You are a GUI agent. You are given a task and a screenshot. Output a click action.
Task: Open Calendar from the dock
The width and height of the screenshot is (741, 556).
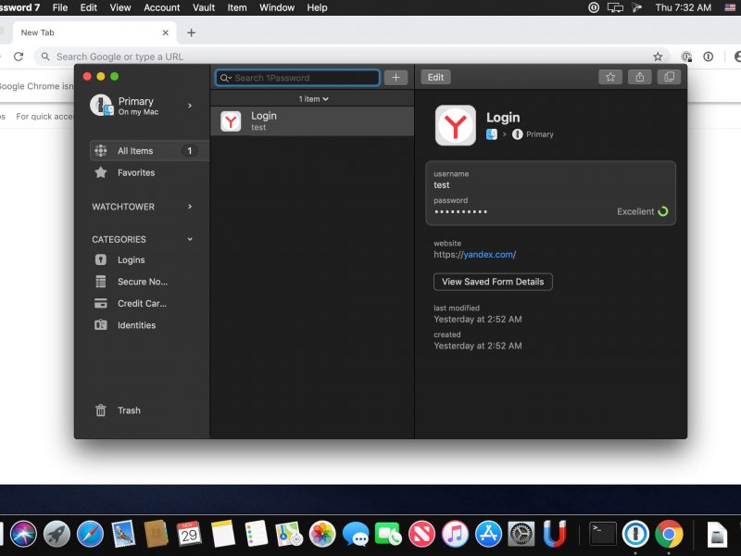click(x=189, y=534)
